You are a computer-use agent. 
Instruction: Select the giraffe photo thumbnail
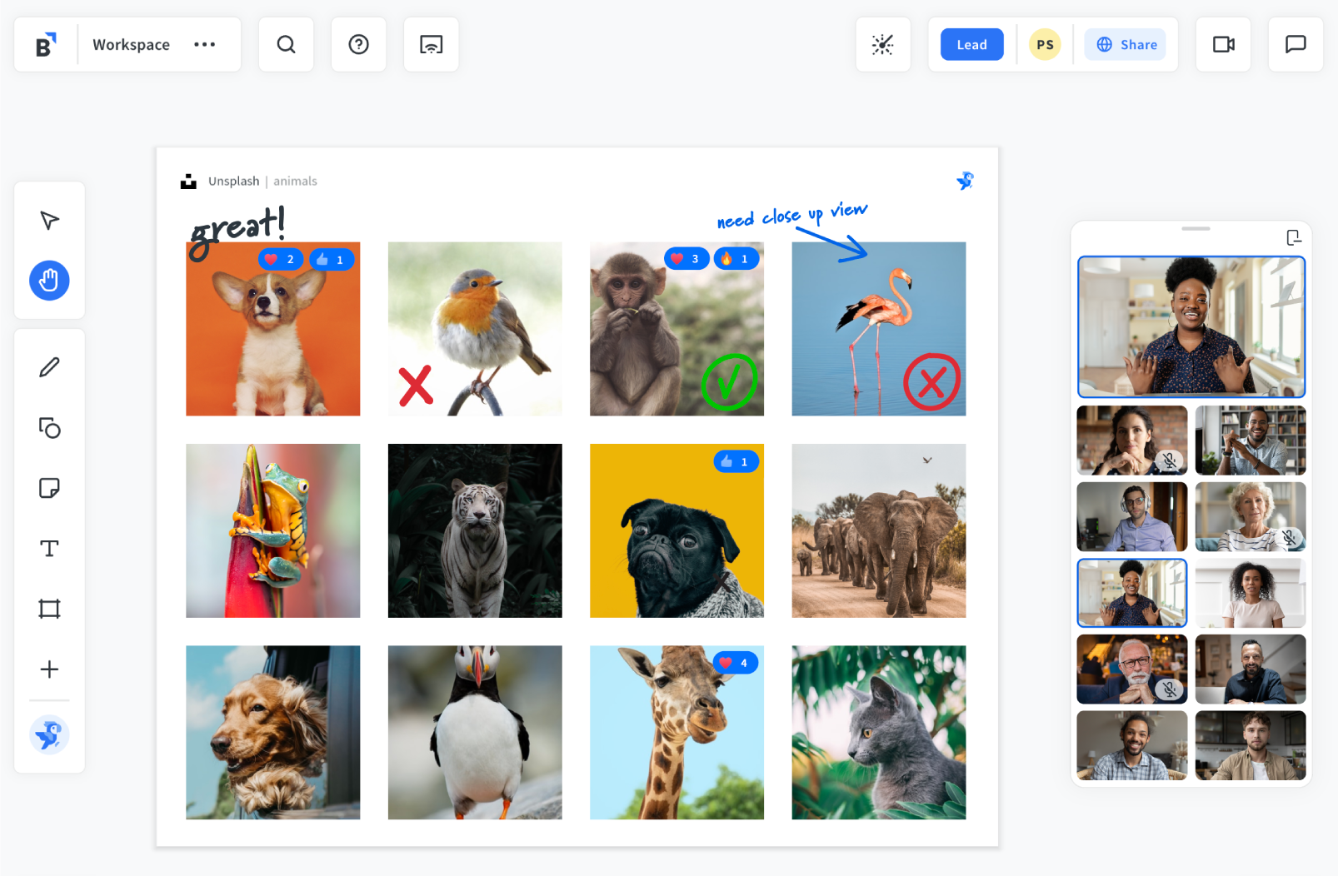pos(676,733)
